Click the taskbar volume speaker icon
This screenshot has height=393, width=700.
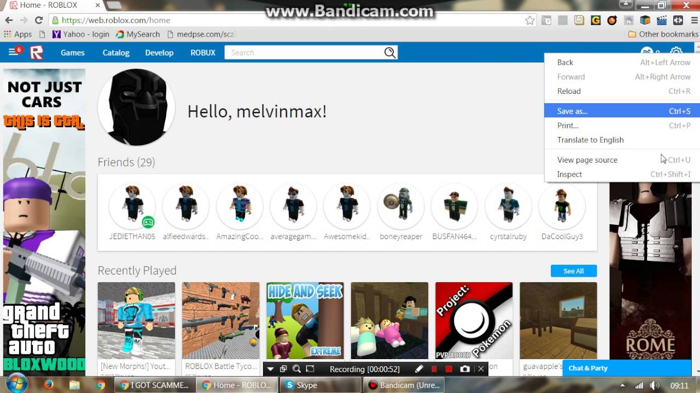(655, 385)
